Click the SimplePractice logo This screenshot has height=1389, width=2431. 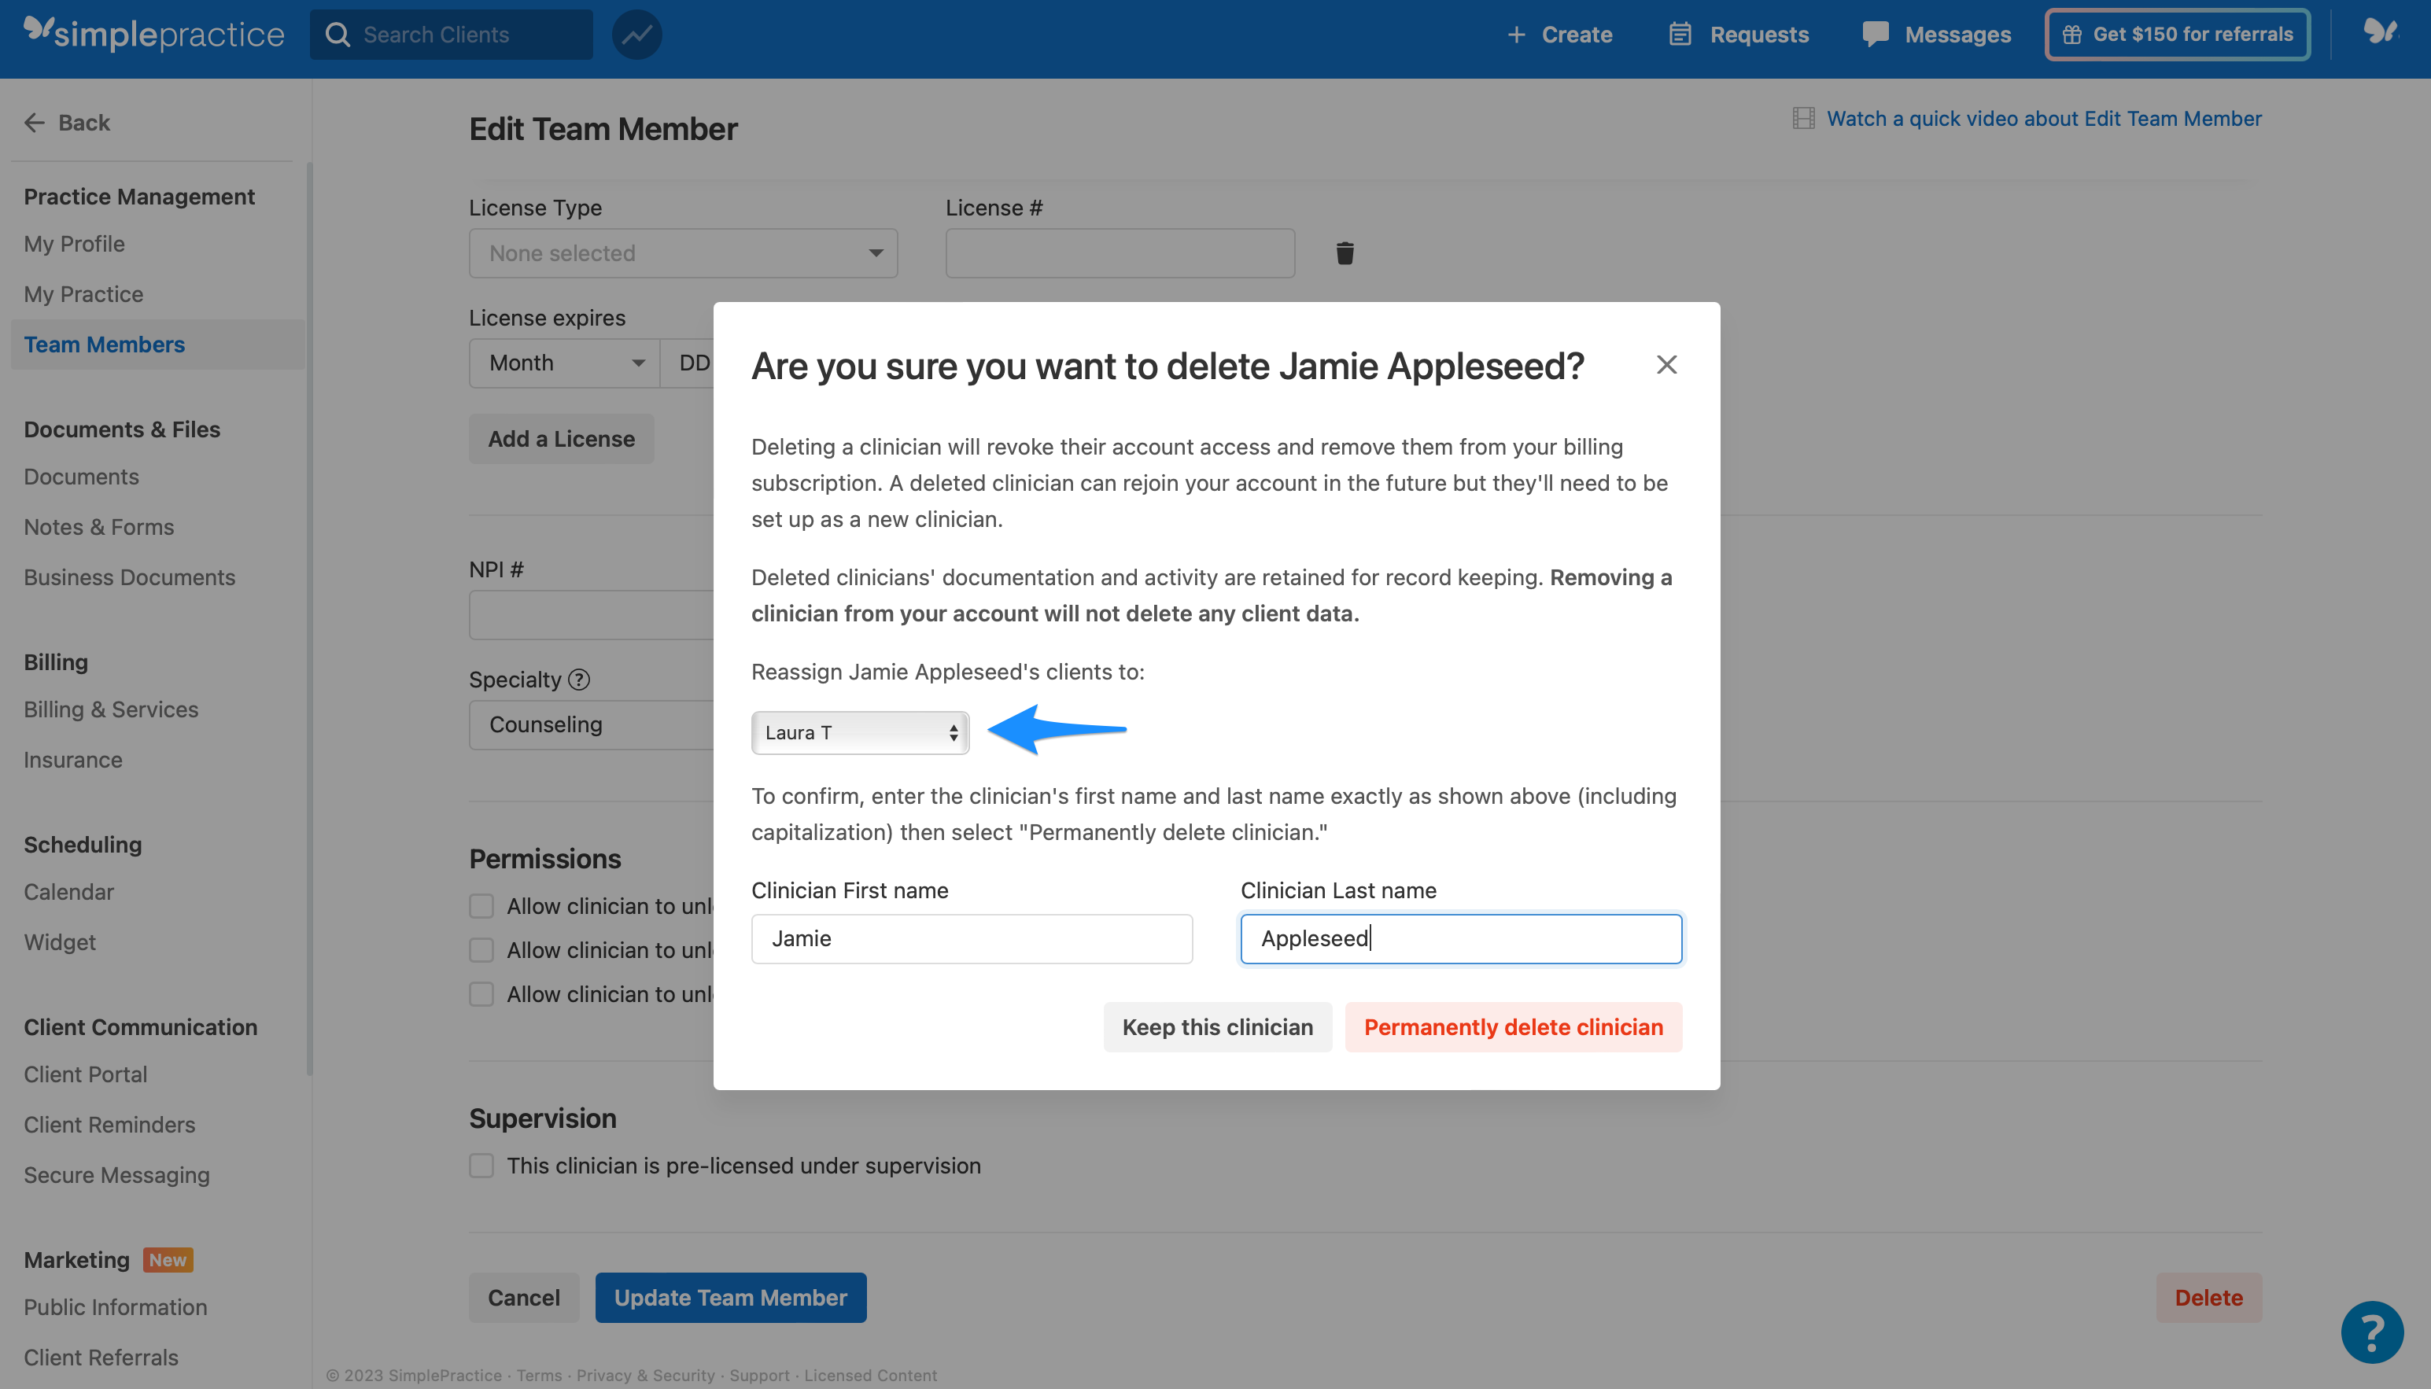coord(153,33)
